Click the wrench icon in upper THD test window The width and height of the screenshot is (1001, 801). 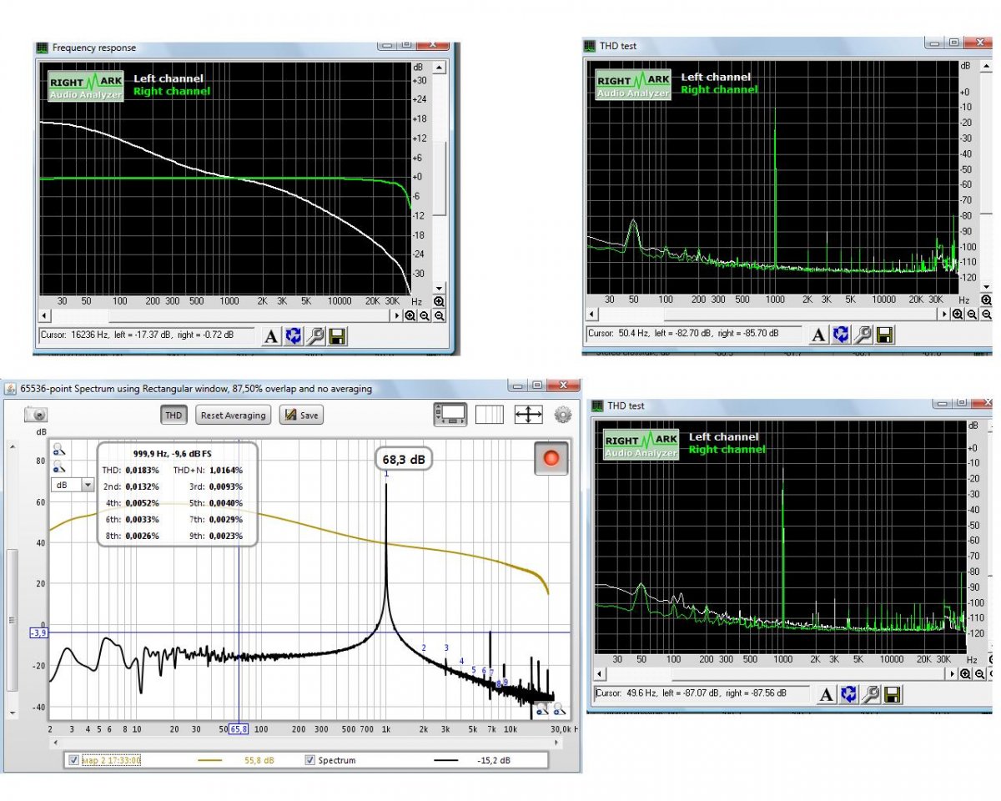863,335
